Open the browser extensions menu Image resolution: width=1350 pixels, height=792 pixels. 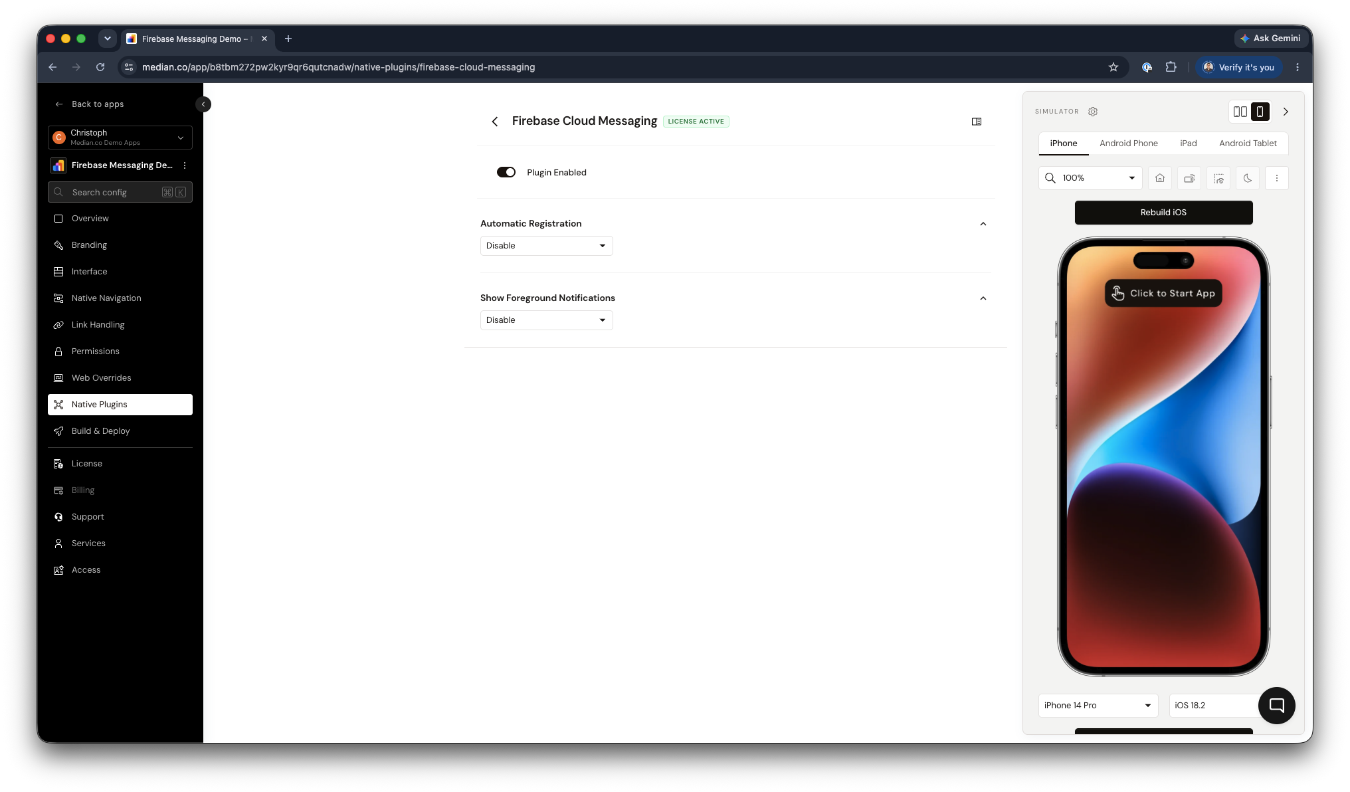pos(1171,67)
